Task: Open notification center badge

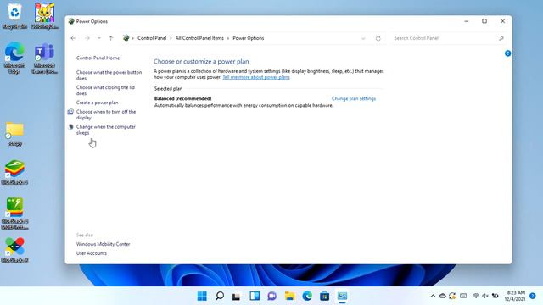Action: click(533, 296)
